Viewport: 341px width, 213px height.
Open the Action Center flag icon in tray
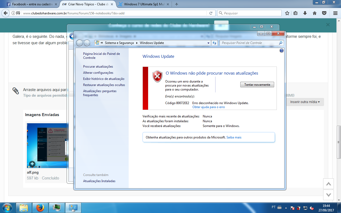pos(293,208)
